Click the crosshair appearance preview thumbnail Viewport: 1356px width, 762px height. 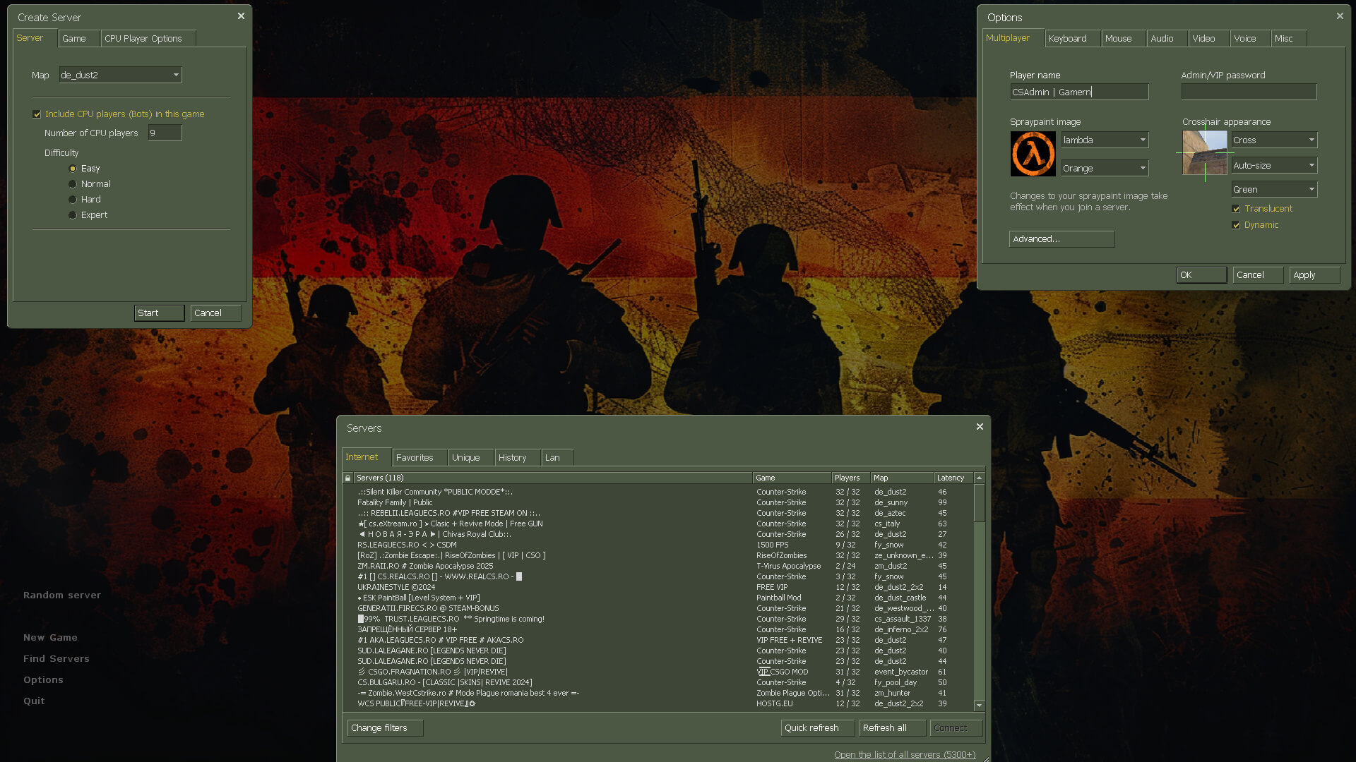1205,152
